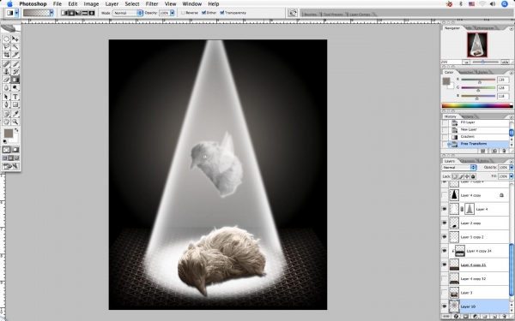Open the Filter menu

[x=152, y=4]
